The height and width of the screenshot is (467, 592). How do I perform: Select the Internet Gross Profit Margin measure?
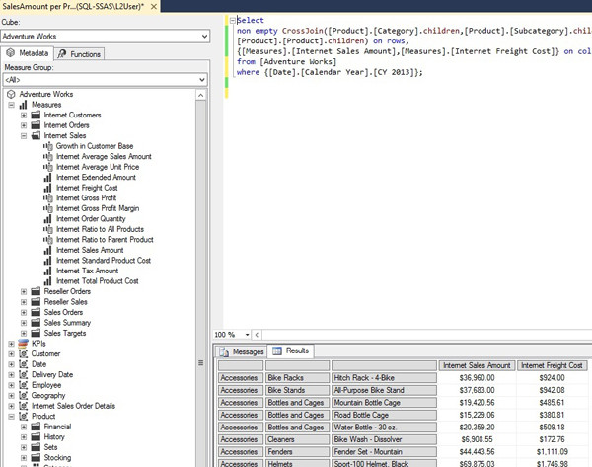coord(98,208)
